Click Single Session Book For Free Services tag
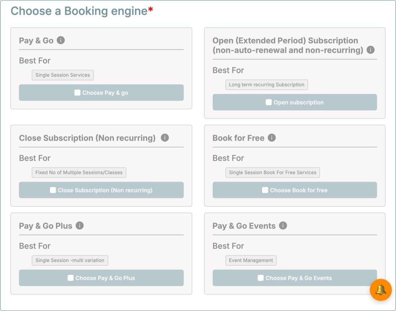The width and height of the screenshot is (396, 311). tap(273, 173)
